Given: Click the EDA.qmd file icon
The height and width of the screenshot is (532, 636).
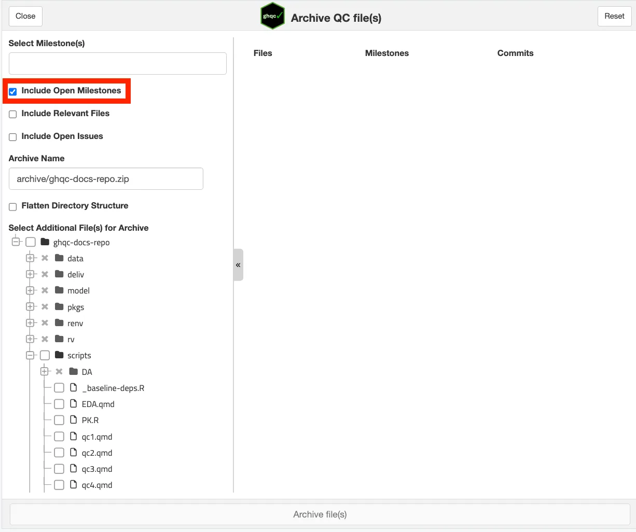Looking at the screenshot, I should tap(74, 404).
